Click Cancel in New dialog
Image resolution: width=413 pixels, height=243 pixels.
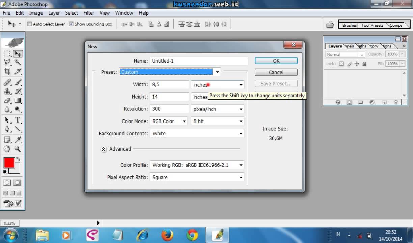276,72
